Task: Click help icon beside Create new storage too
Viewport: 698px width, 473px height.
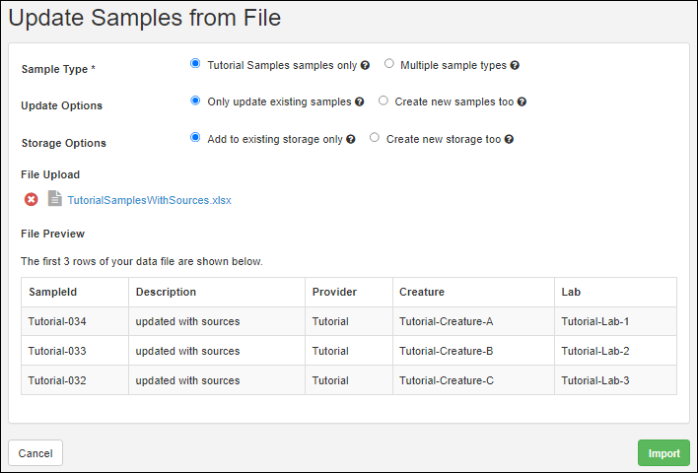Action: (509, 139)
